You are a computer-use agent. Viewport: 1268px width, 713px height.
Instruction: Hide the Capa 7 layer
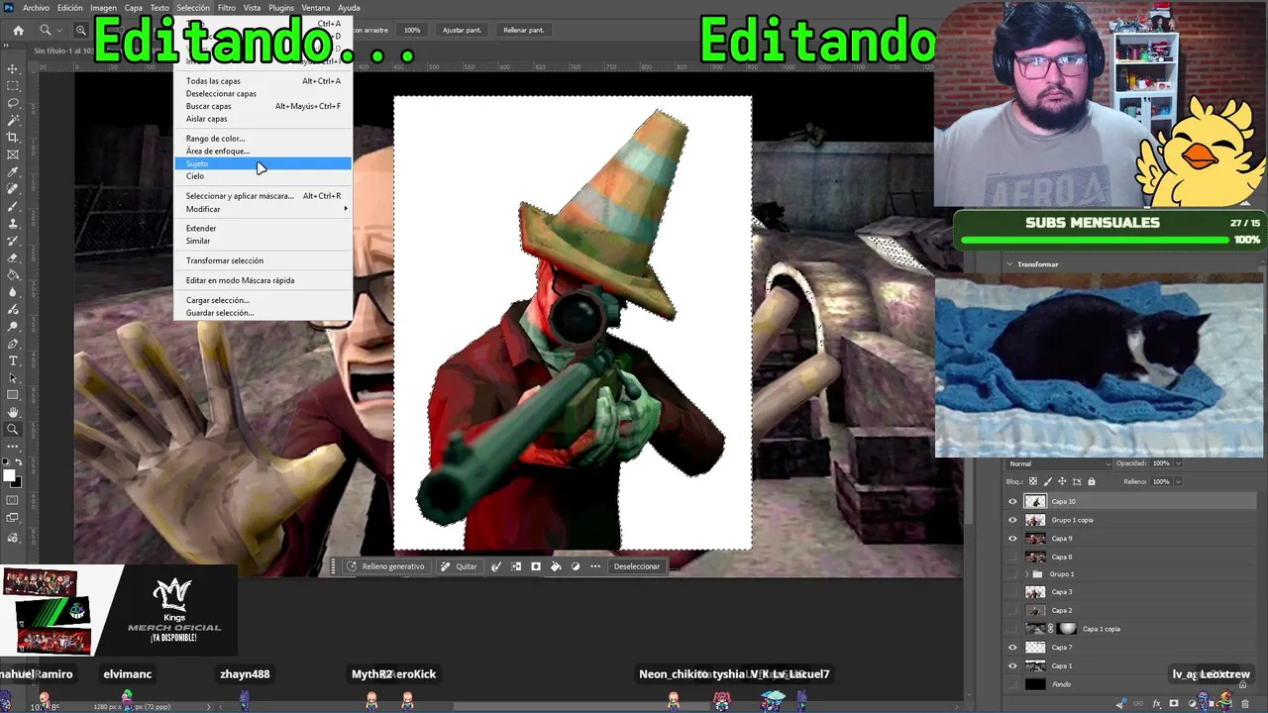click(x=1012, y=648)
